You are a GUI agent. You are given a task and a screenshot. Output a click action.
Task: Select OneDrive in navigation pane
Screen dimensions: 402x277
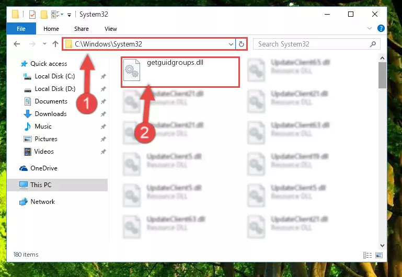coord(44,168)
